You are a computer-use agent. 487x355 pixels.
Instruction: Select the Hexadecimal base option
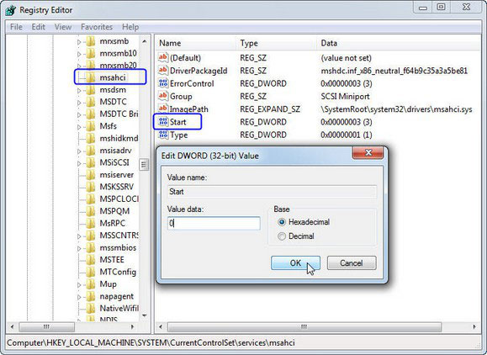(x=282, y=222)
